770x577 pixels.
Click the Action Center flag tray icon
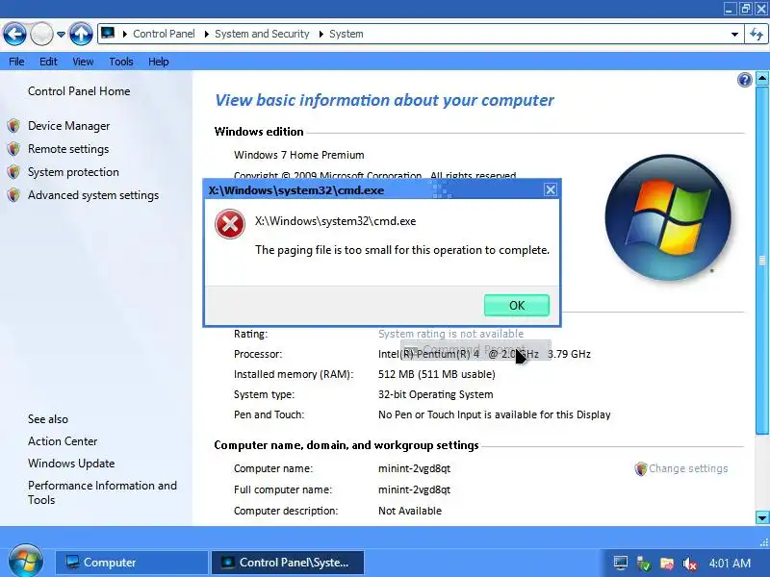click(667, 564)
